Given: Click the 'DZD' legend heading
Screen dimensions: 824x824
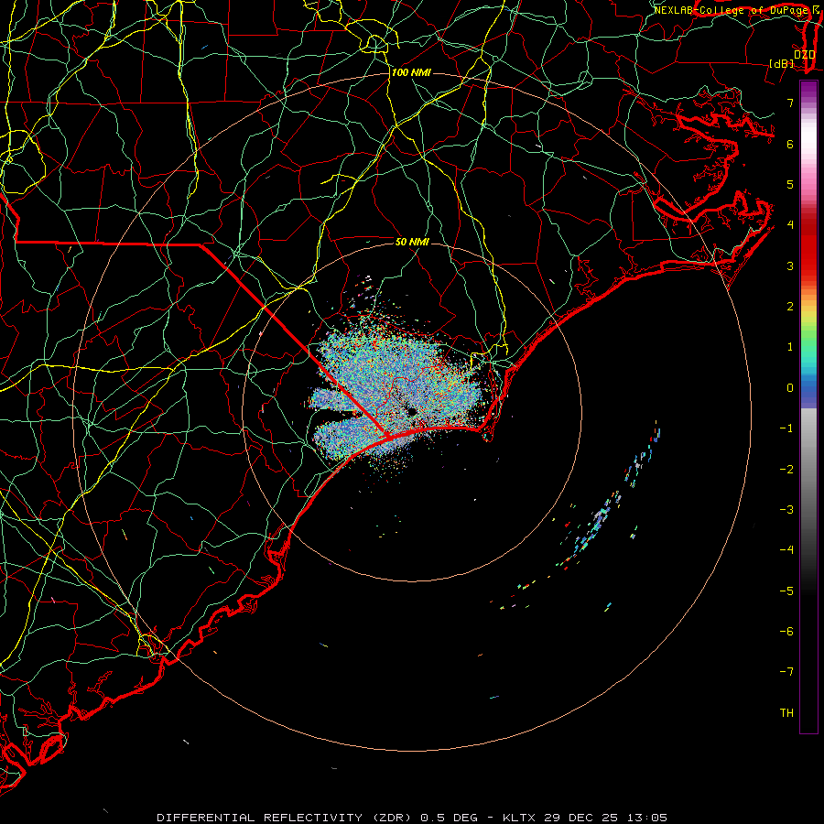Looking at the screenshot, I should pos(804,55).
